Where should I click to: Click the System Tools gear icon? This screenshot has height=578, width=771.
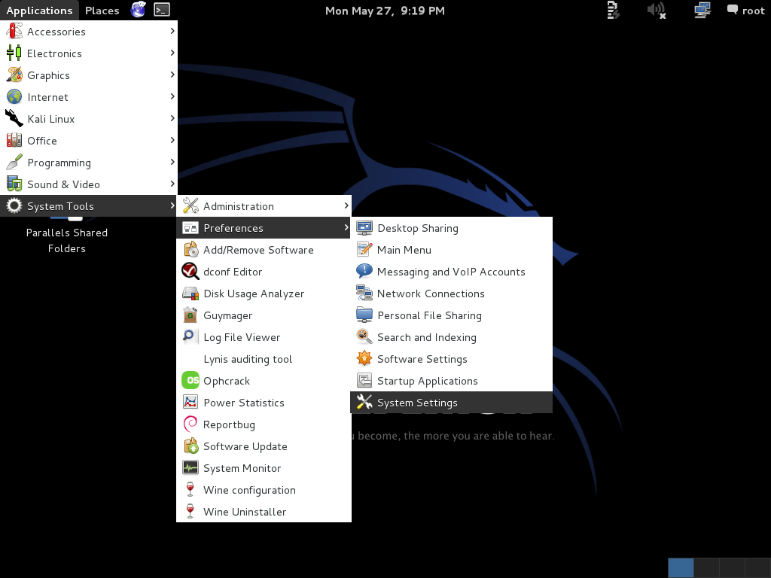14,206
